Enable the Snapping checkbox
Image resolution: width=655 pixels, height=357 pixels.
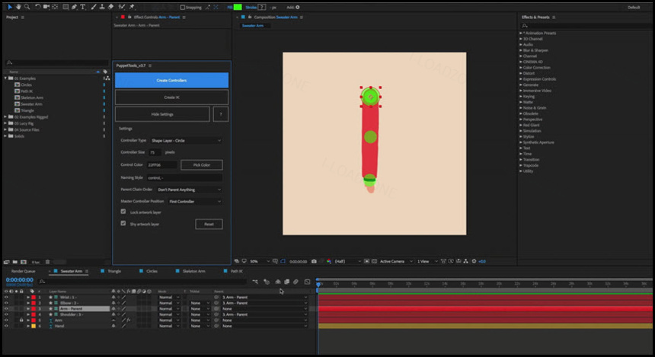pos(182,7)
